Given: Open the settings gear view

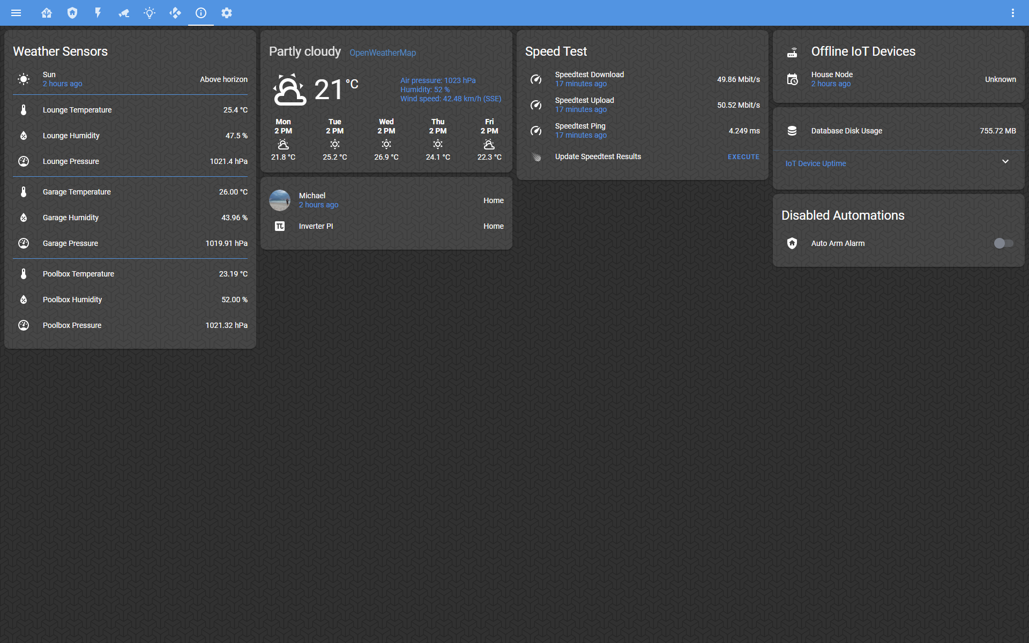Looking at the screenshot, I should (227, 13).
